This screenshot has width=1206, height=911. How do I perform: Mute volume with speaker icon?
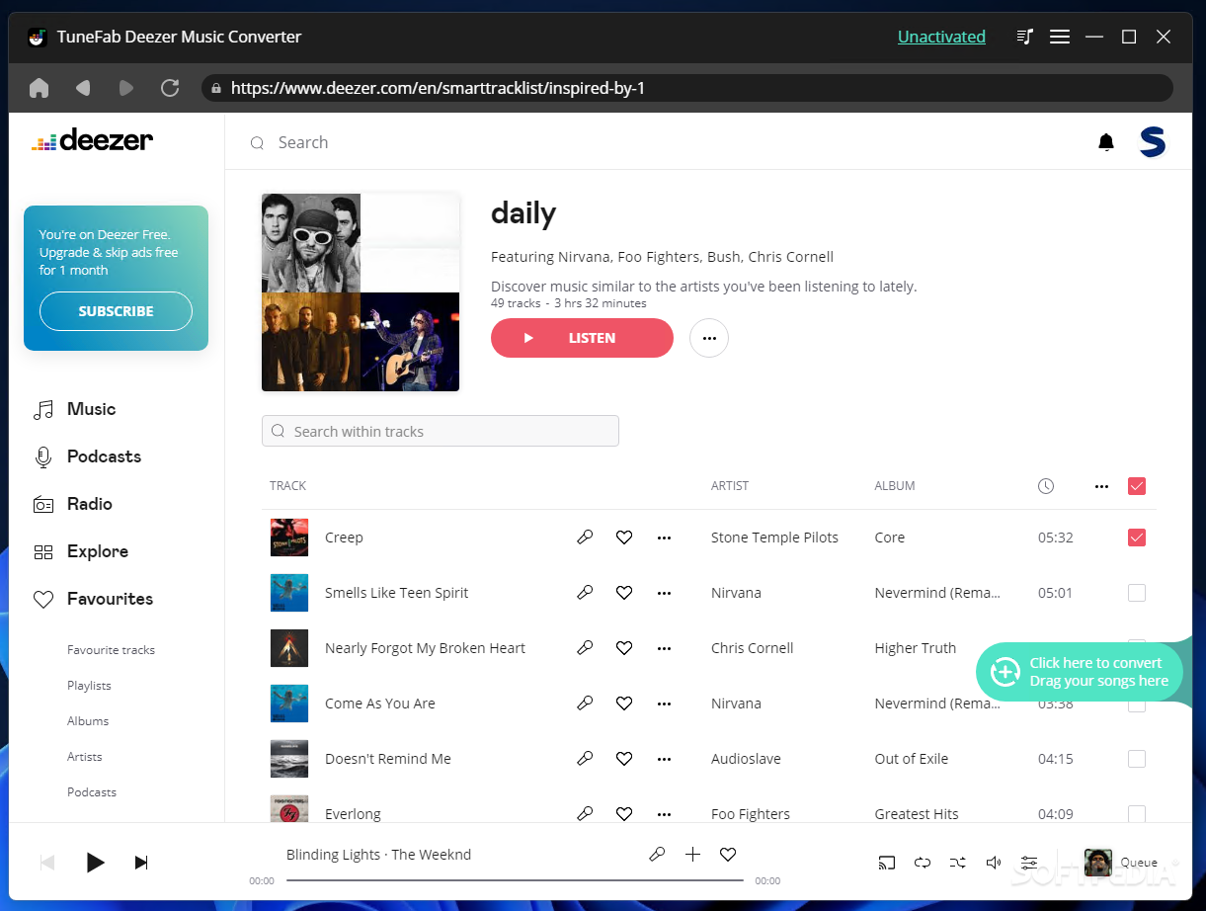[x=994, y=863]
